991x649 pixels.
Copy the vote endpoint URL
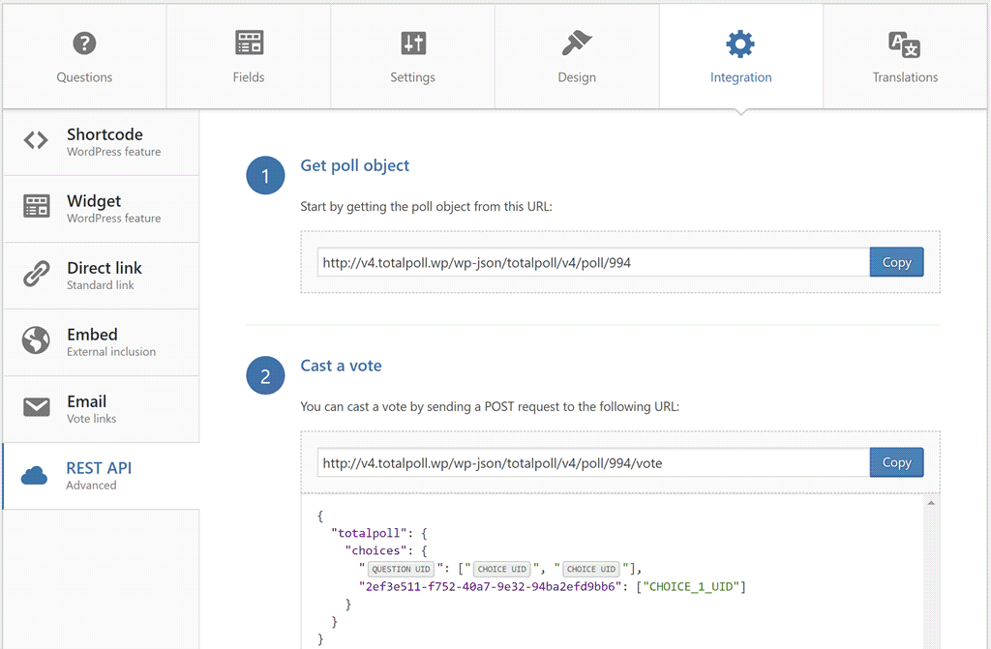pyautogui.click(x=896, y=462)
